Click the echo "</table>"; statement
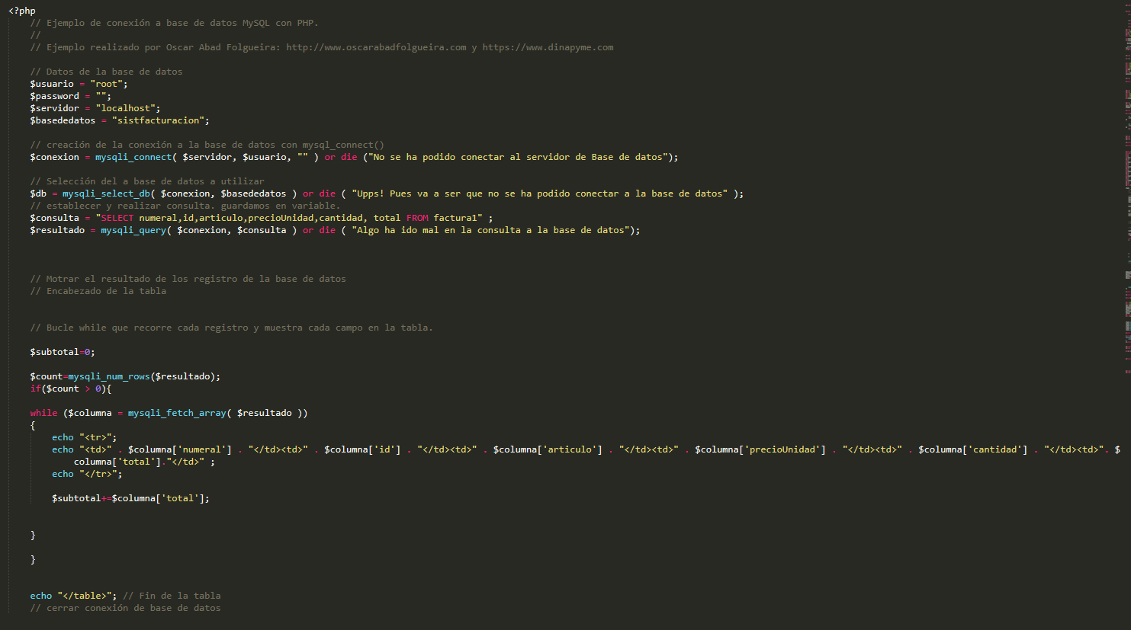 tap(74, 596)
